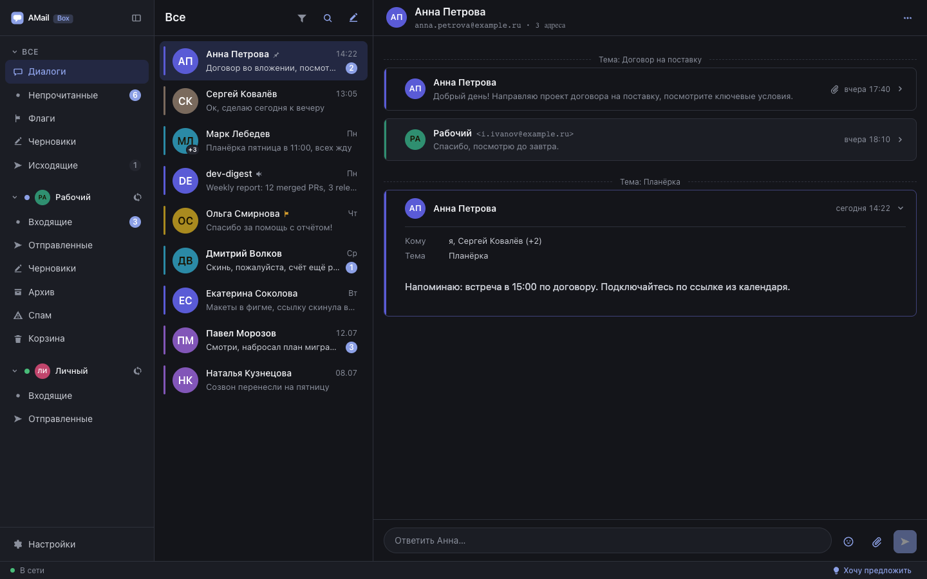The width and height of the screenshot is (927, 579).
Task: Open Корзина folder
Action: point(77,338)
